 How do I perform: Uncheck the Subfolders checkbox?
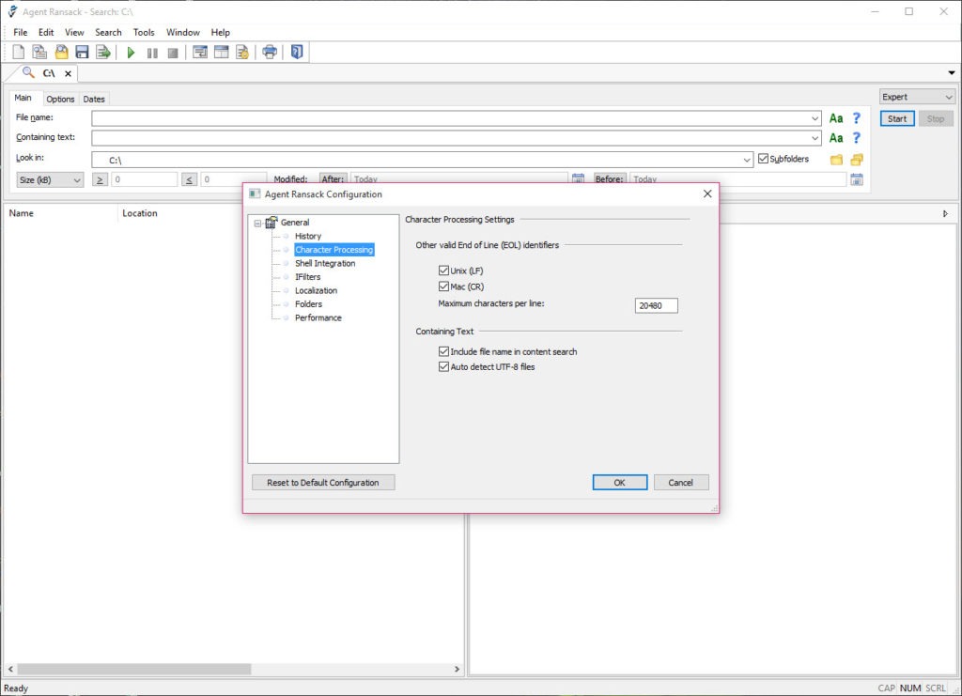(x=763, y=159)
